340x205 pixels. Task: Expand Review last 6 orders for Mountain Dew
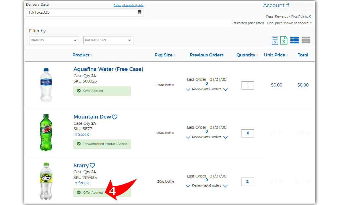pyautogui.click(x=207, y=137)
